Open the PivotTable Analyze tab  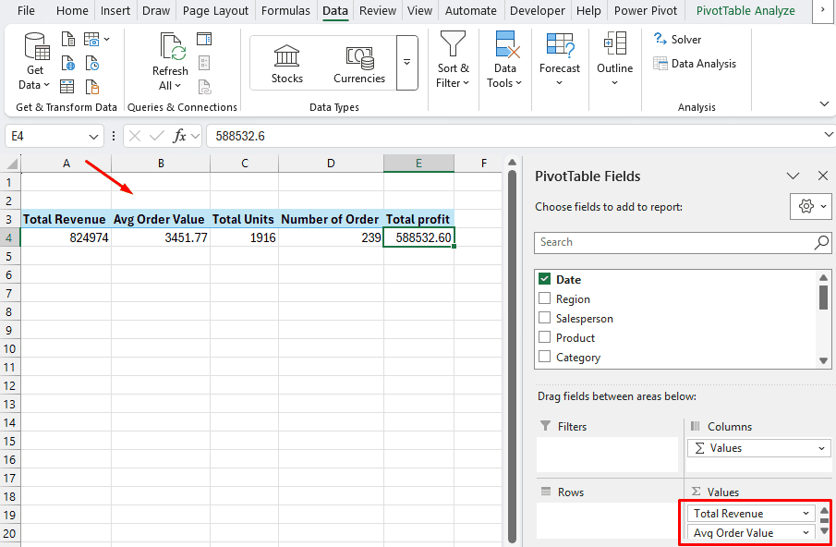pos(745,11)
